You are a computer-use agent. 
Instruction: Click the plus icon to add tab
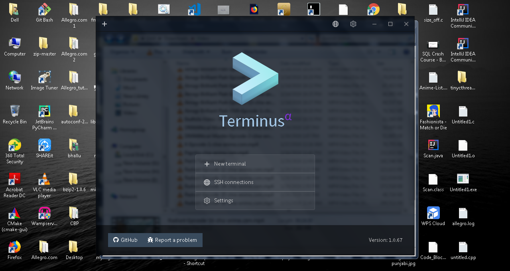point(104,24)
